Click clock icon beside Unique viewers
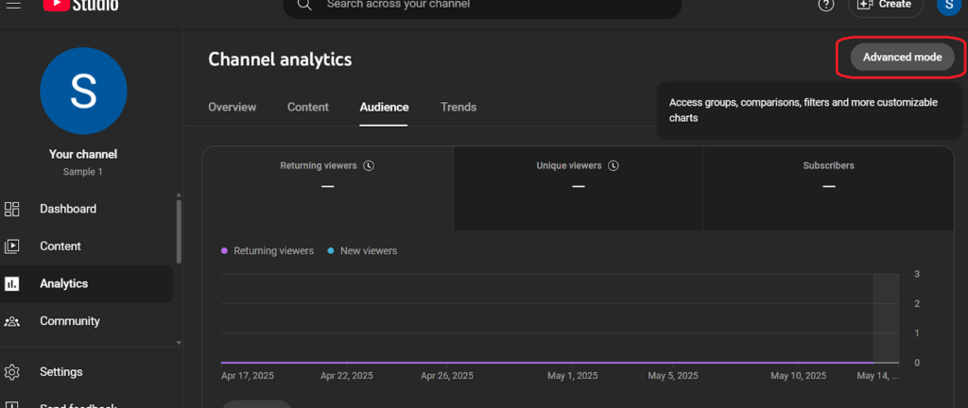 [x=613, y=165]
